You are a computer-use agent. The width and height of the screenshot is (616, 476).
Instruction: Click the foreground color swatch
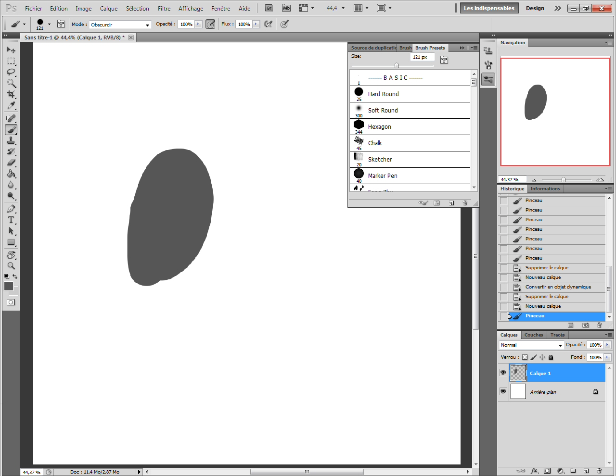(8, 286)
